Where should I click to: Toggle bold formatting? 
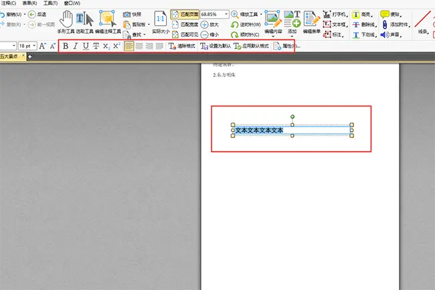click(x=66, y=46)
